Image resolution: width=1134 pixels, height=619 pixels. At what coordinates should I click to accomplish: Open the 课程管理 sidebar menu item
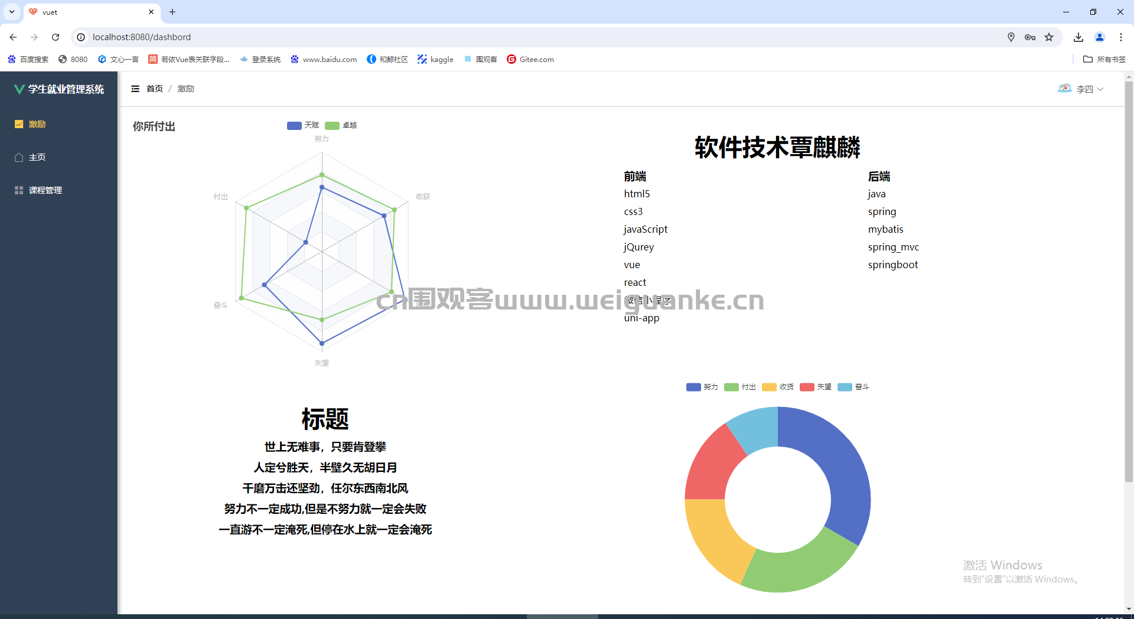[x=59, y=190]
